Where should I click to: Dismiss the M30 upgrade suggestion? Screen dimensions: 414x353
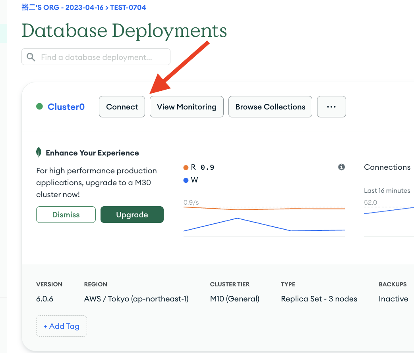tap(66, 214)
